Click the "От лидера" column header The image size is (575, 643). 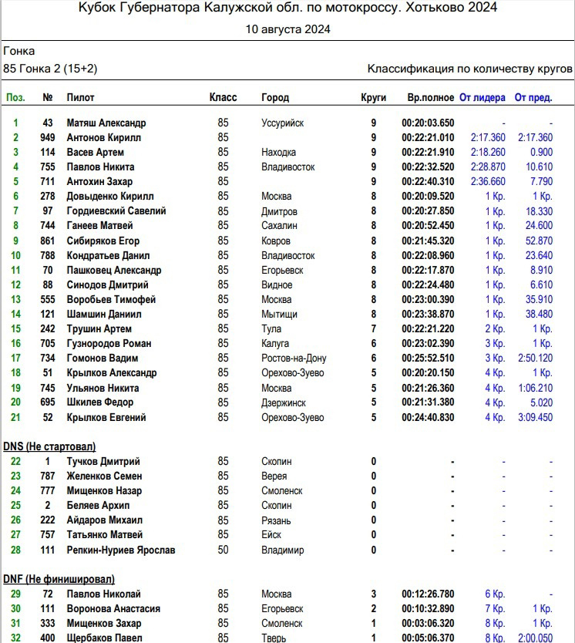click(482, 98)
